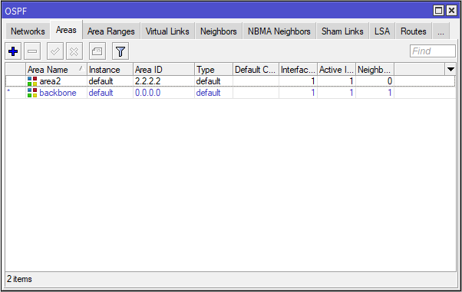Open the Area Ranges tab

[111, 31]
